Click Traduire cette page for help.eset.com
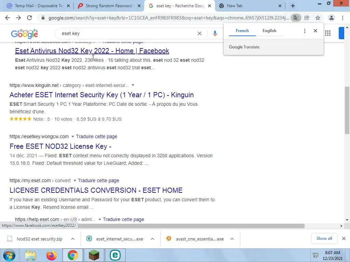 (123, 219)
